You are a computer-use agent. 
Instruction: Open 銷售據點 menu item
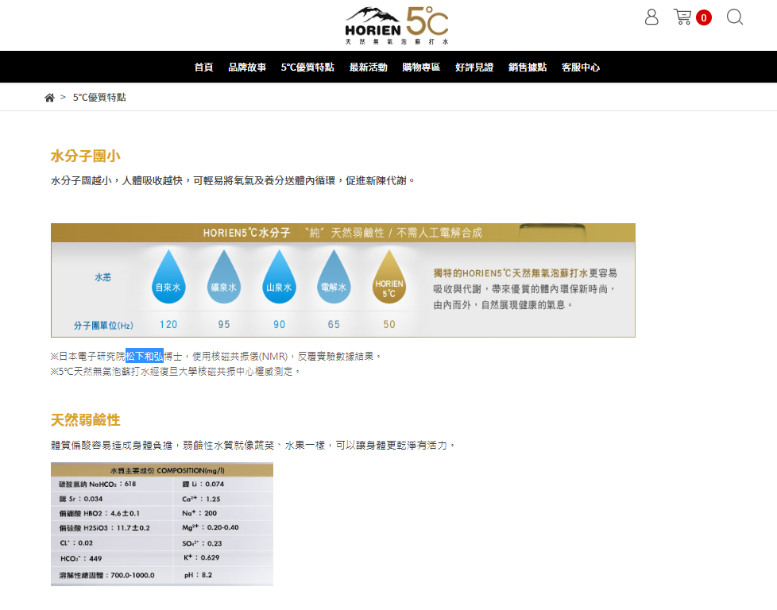tap(528, 67)
